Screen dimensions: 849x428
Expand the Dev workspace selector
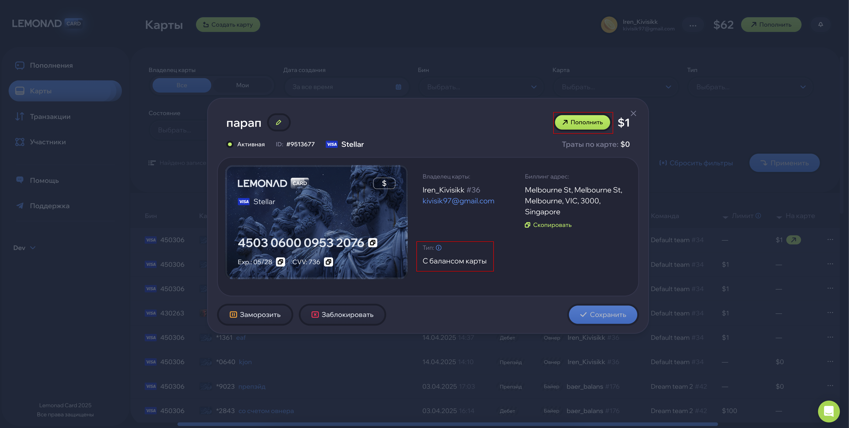pyautogui.click(x=24, y=247)
